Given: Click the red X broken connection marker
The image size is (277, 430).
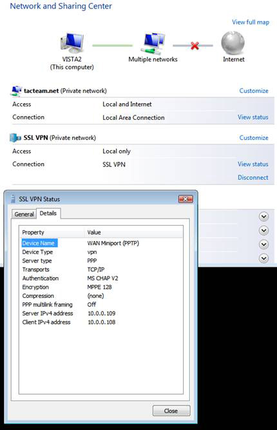Looking at the screenshot, I should [195, 46].
